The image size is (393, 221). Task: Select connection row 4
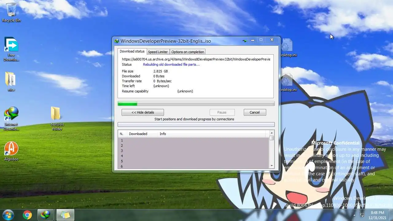click(x=193, y=156)
